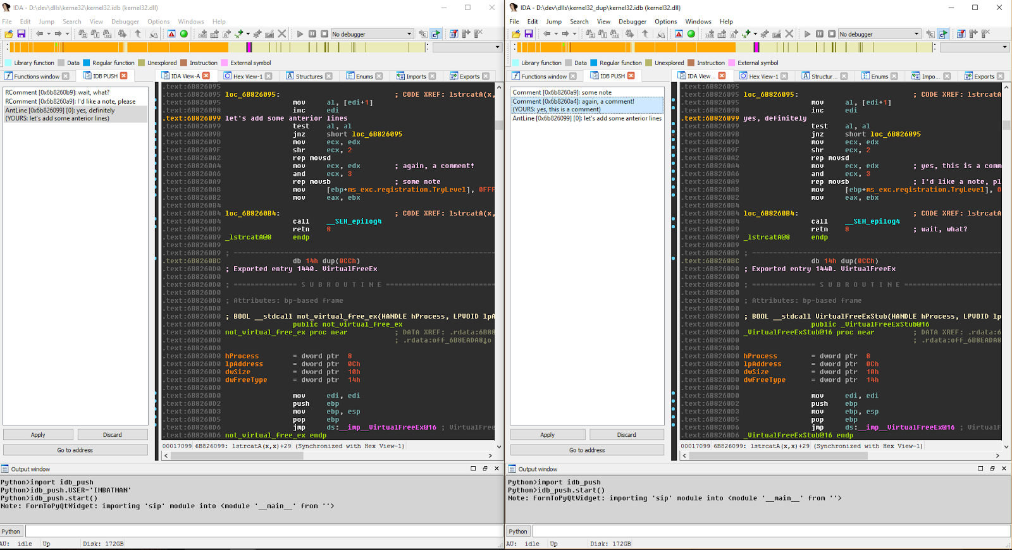Select 'Comment [0x6b8260a9]: some note' row
Screen dimensions: 1012x550
click(x=588, y=92)
